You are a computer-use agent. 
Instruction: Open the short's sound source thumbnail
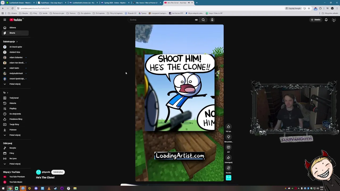(x=228, y=178)
